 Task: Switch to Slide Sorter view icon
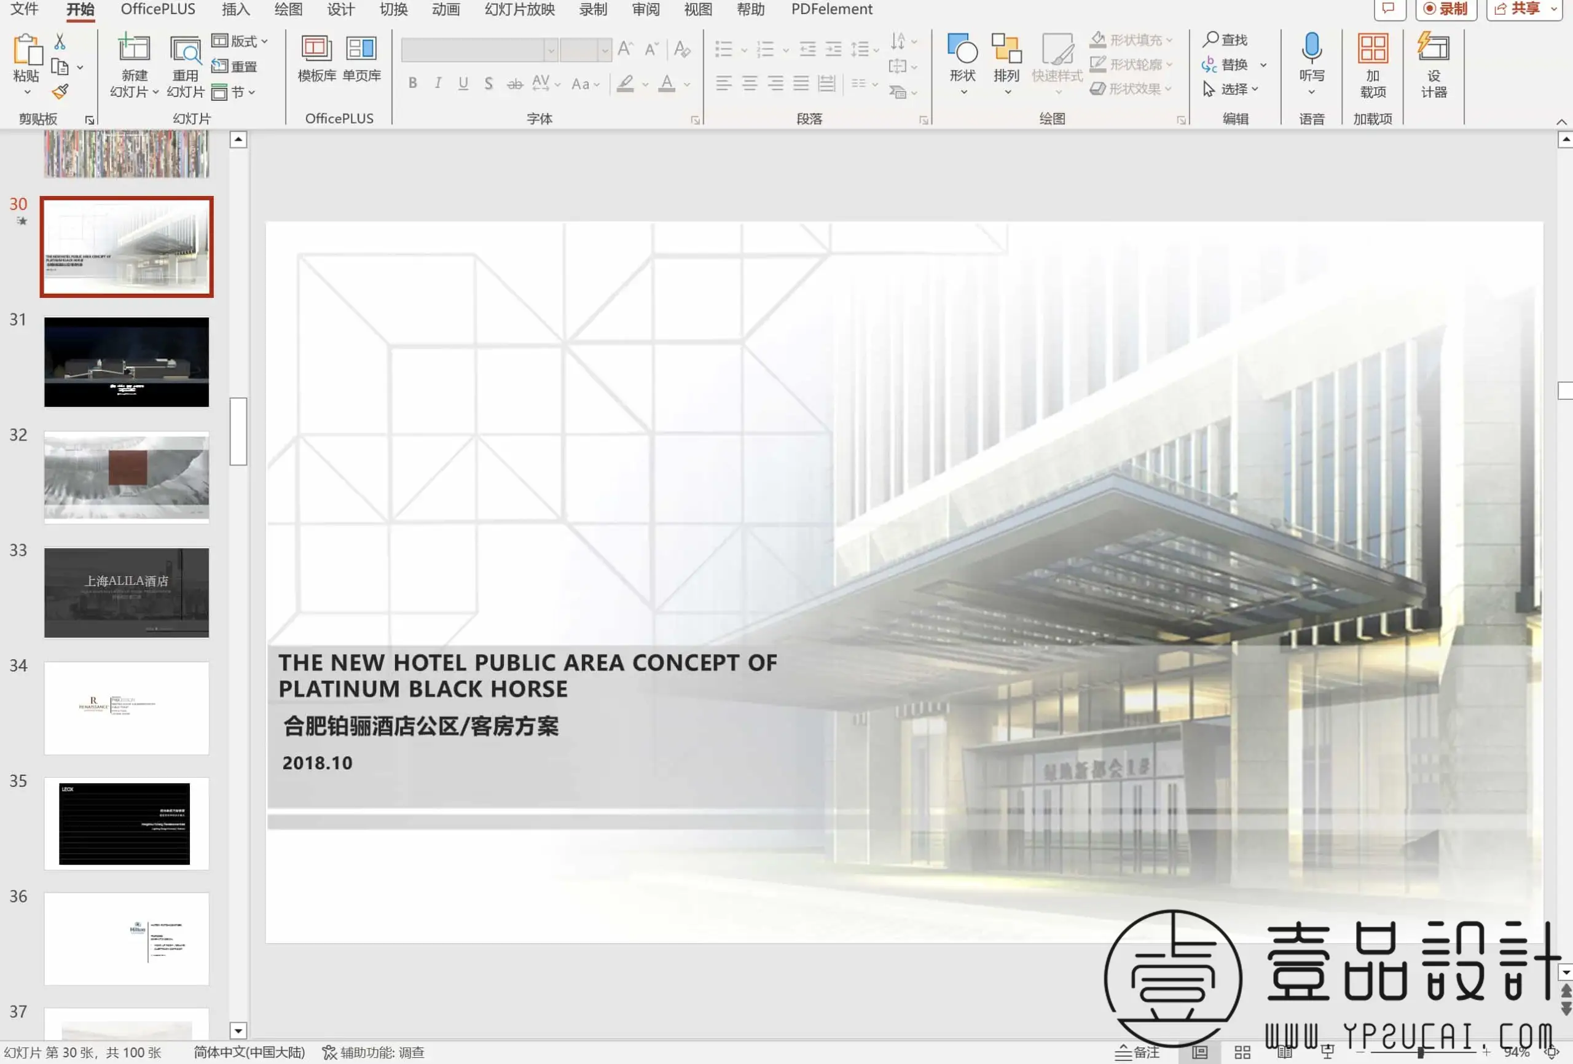click(1242, 1052)
